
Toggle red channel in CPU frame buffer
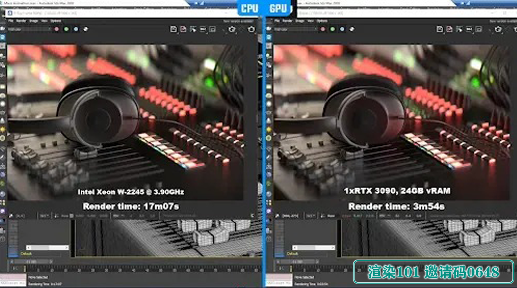click(x=57, y=29)
